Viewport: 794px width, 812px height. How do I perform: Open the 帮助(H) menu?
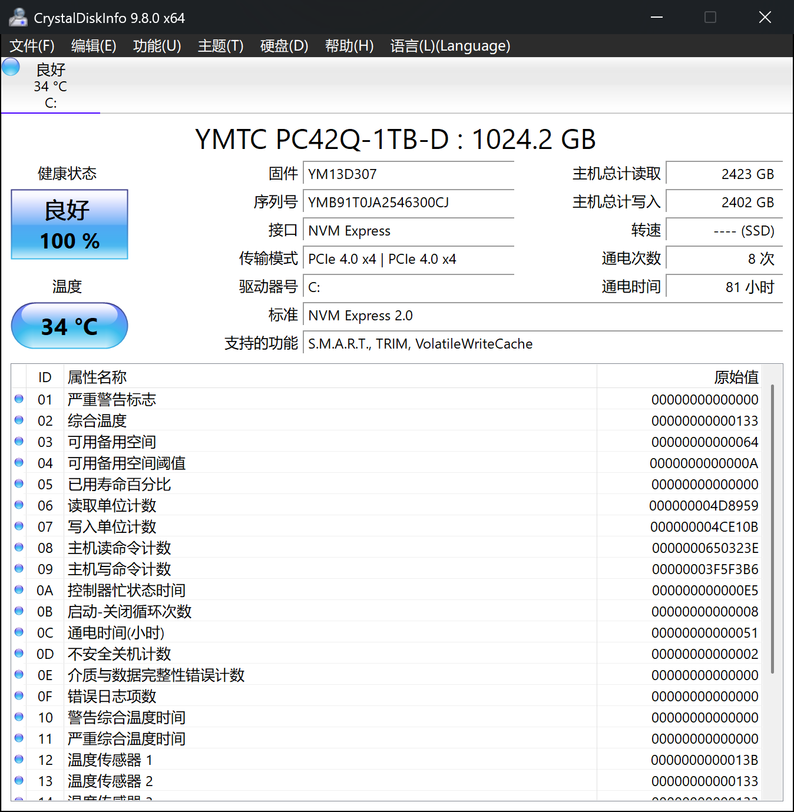point(349,46)
